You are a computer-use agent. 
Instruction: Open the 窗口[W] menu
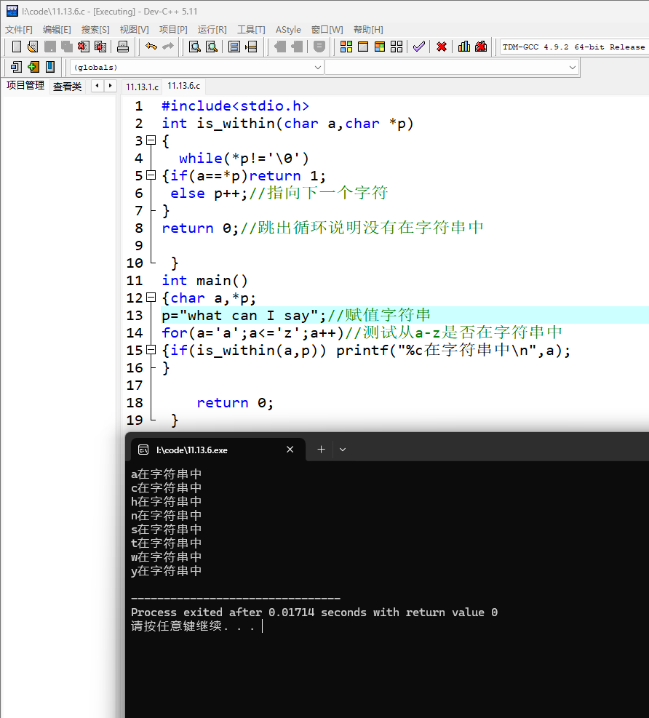pos(327,30)
